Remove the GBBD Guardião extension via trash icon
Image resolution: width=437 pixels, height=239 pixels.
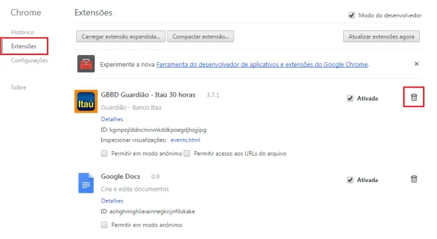(x=414, y=97)
